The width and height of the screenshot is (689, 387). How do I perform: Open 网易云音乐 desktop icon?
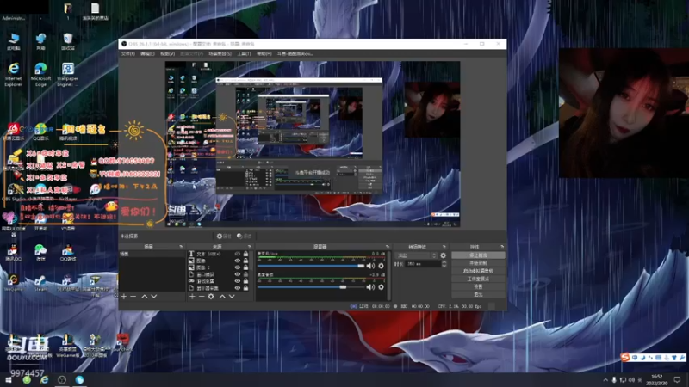[13, 132]
